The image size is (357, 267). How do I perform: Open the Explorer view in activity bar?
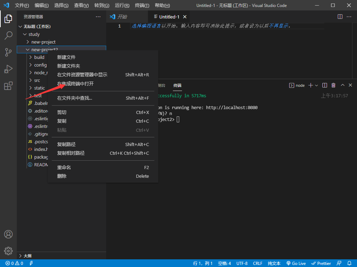(8, 18)
